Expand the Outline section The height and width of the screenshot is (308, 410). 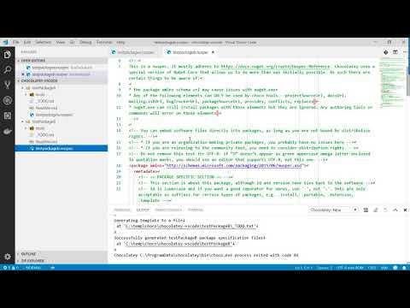(x=61, y=254)
